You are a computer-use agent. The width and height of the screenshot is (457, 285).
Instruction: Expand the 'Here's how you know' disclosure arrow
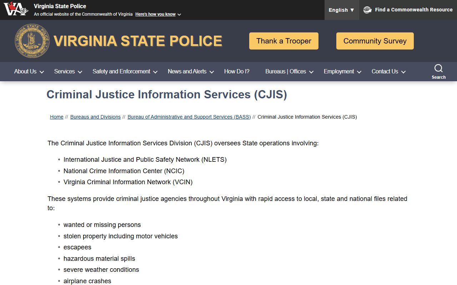tap(179, 15)
